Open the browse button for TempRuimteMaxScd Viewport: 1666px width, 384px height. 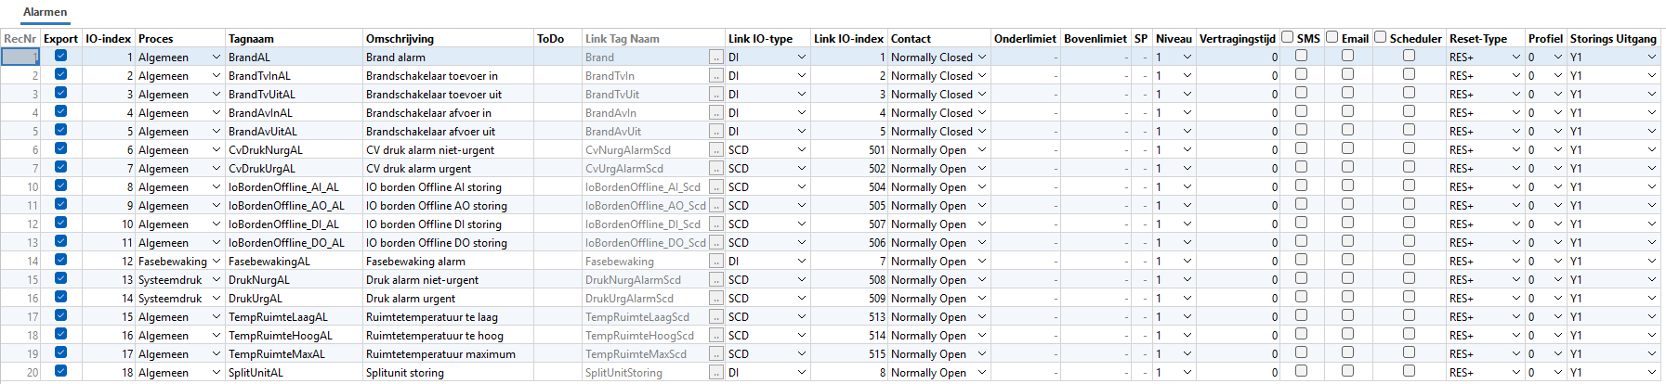tap(715, 354)
